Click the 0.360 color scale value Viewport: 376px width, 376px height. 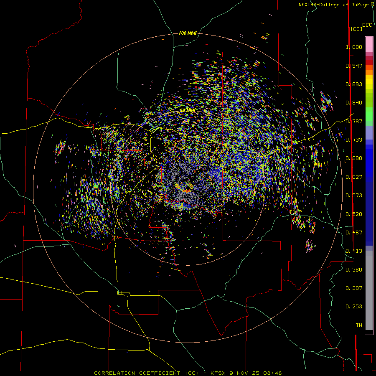tap(354, 270)
